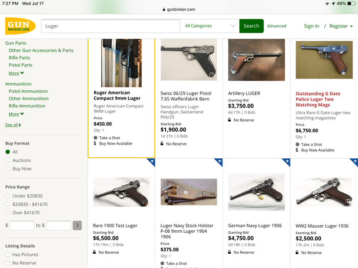Click the Buy Now dollar icon on Ruger listing
This screenshot has height=268, width=358.
click(96, 143)
